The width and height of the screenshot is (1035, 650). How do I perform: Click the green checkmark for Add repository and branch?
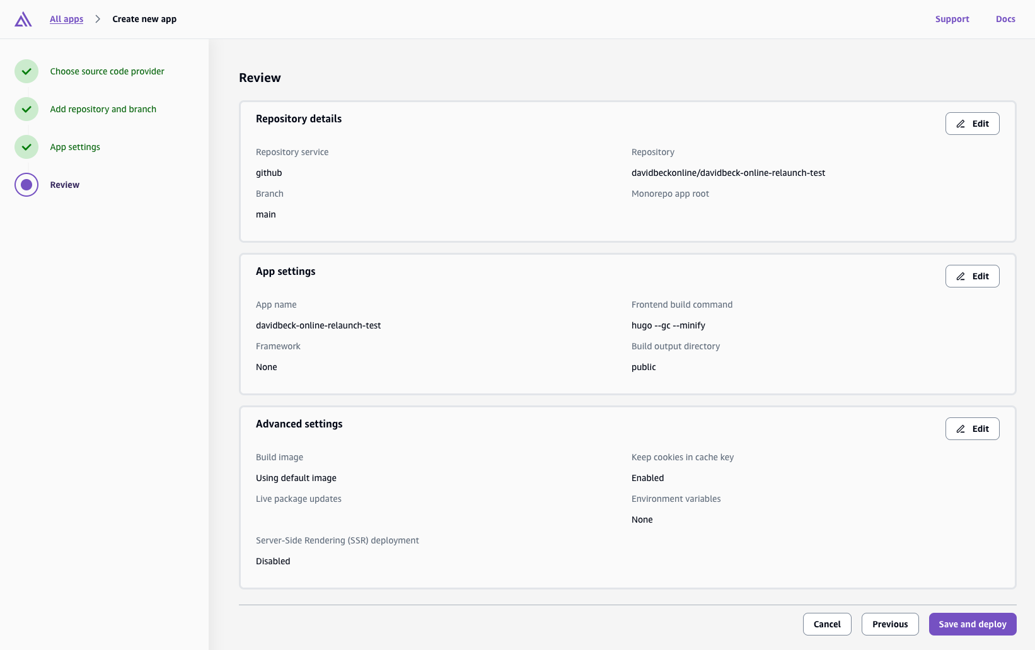click(x=26, y=109)
